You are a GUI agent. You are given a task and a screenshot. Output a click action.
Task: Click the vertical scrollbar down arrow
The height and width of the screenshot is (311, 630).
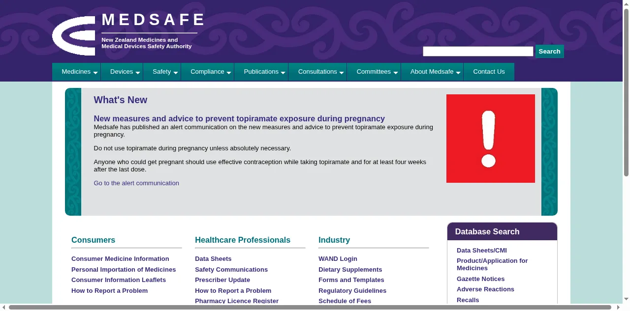(626, 300)
